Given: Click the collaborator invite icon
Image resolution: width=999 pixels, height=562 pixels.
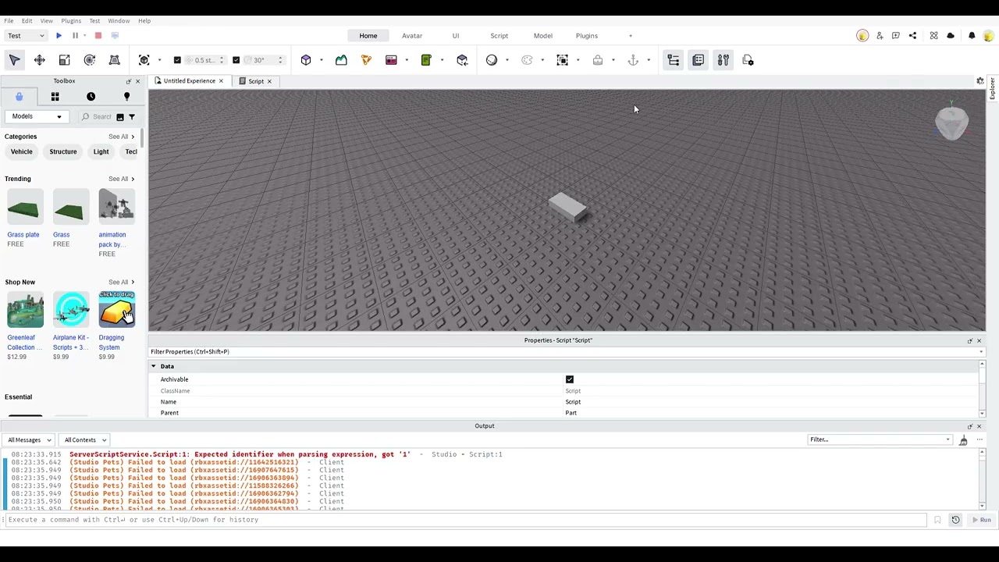Looking at the screenshot, I should click(x=880, y=35).
